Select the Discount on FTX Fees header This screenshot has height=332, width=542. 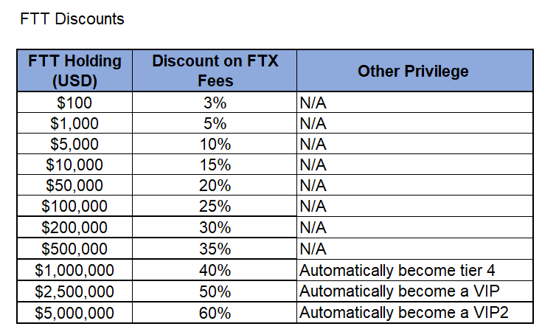[215, 71]
